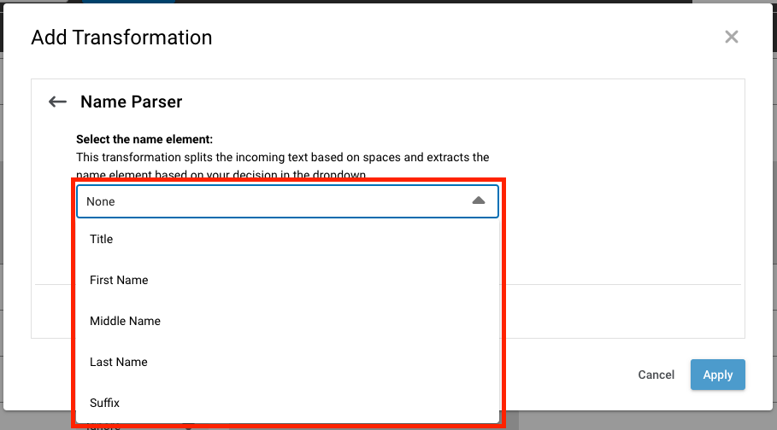Click the 'Select the name element:' label
This screenshot has height=430, width=777.
144,139
